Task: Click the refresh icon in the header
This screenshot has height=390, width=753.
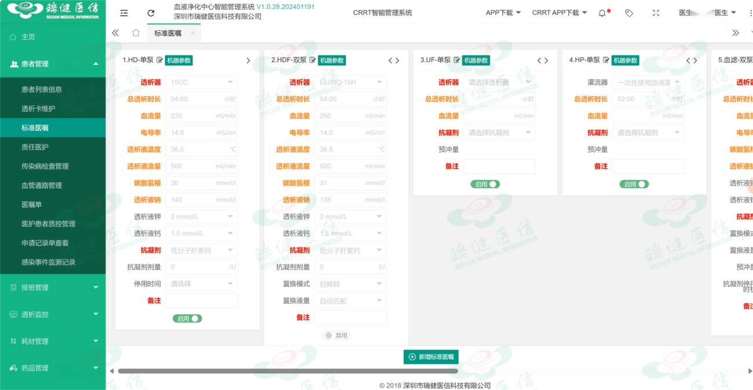Action: 151,13
